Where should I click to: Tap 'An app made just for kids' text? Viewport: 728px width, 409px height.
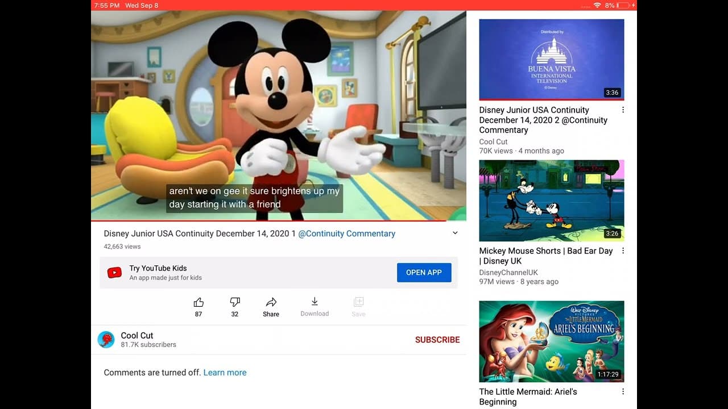point(166,278)
